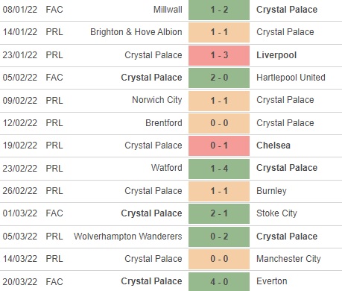
Task: Click the Norwich City team name
Action: tap(157, 100)
